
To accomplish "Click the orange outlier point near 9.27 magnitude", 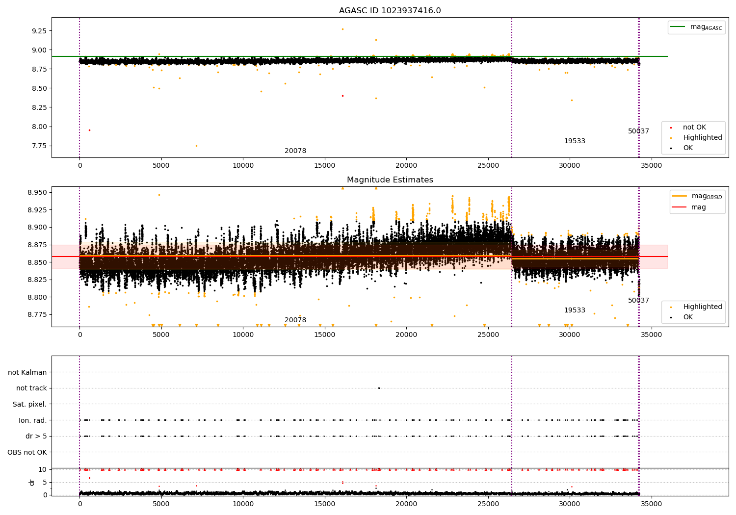I will point(342,29).
